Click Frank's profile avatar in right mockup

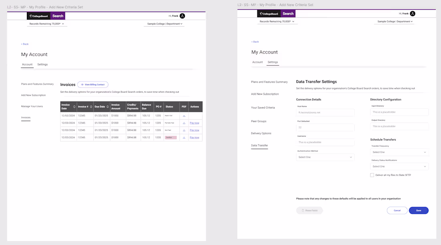click(x=413, y=14)
